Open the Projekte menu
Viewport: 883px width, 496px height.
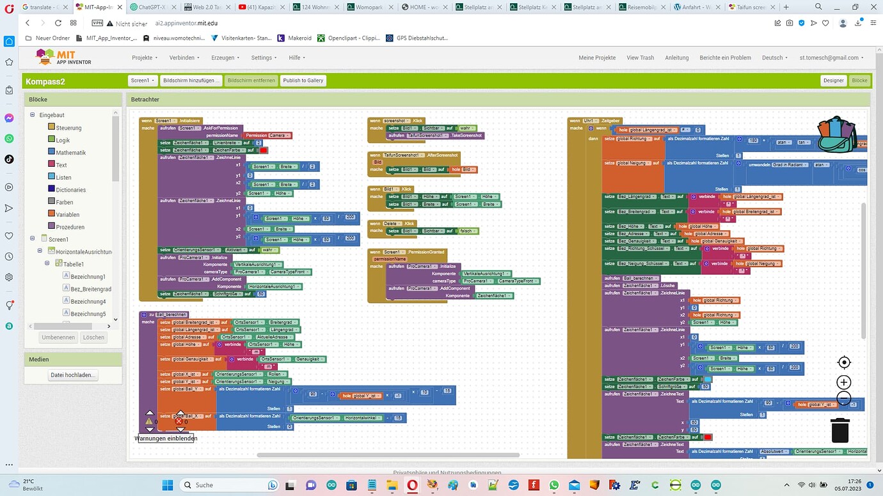pyautogui.click(x=144, y=57)
